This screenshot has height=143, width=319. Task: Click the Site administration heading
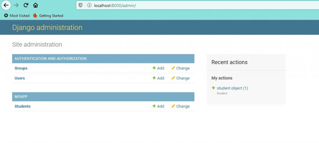(37, 45)
